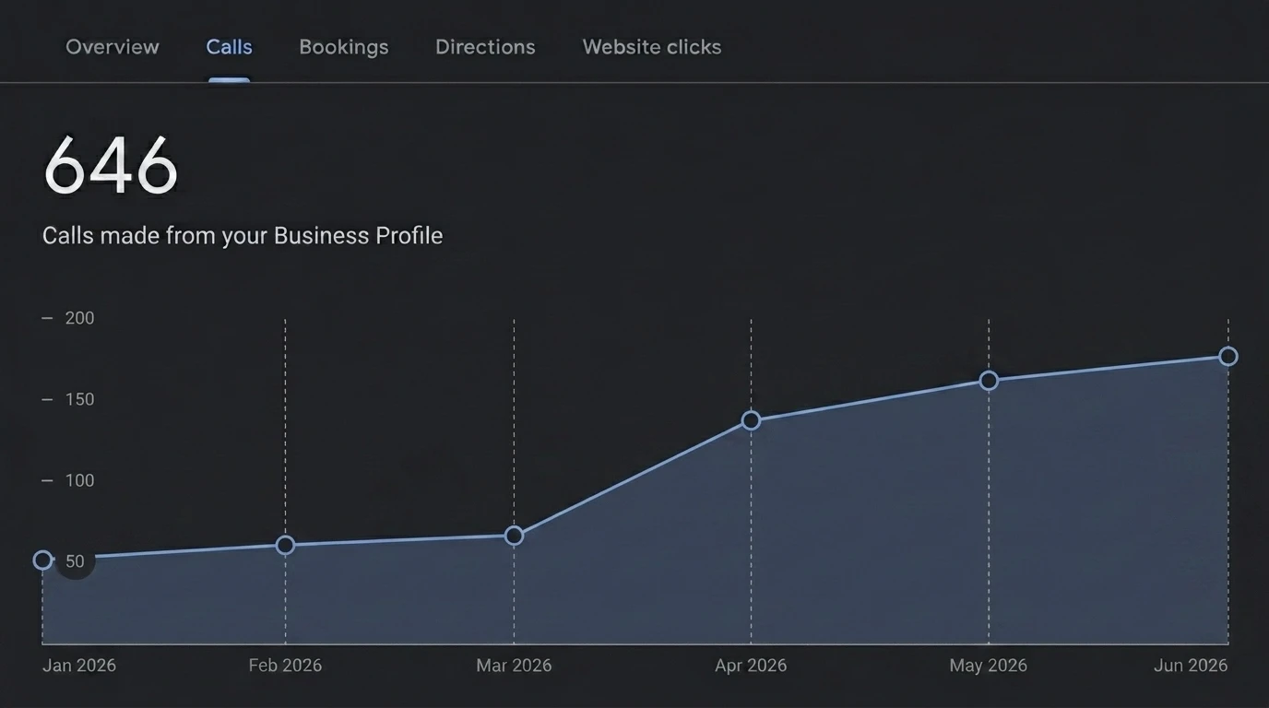Click the Mar 2026 axis label
The image size is (1269, 708).
(x=514, y=666)
